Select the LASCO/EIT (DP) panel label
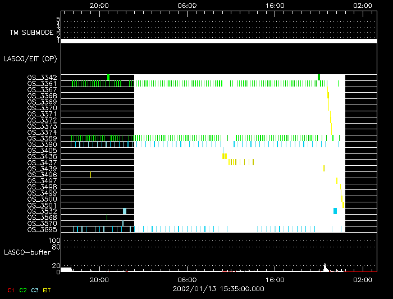The width and height of the screenshot is (393, 299). [30, 58]
